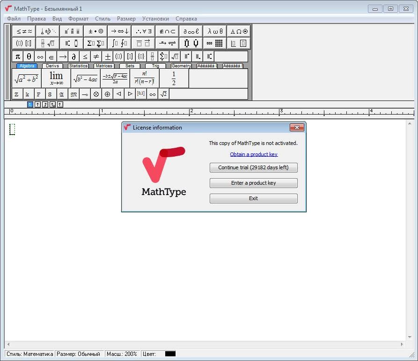Open the Файл menu

pyautogui.click(x=14, y=19)
